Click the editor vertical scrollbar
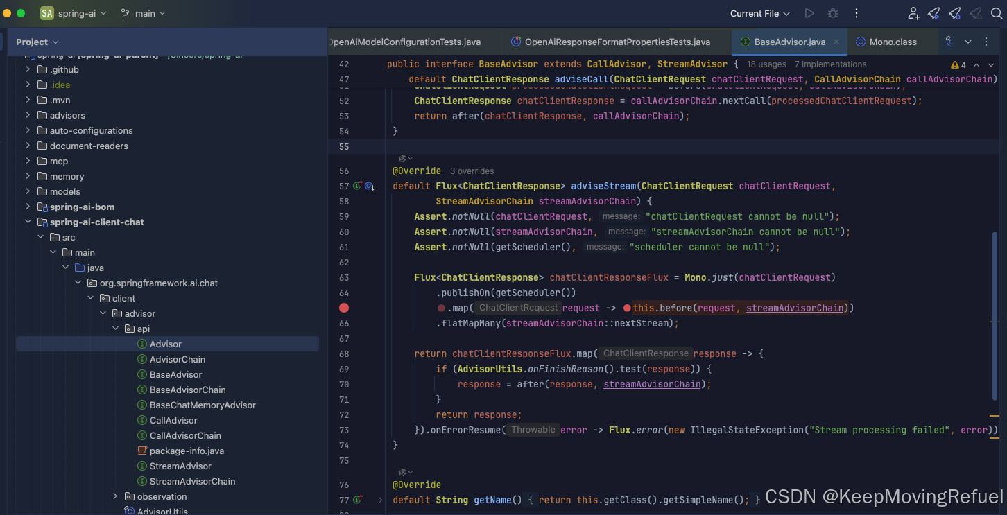This screenshot has width=1007, height=515. 995,315
